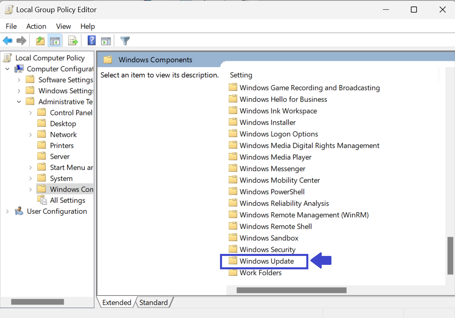The width and height of the screenshot is (455, 318).
Task: Switch to the Standard tab
Action: pos(154,303)
